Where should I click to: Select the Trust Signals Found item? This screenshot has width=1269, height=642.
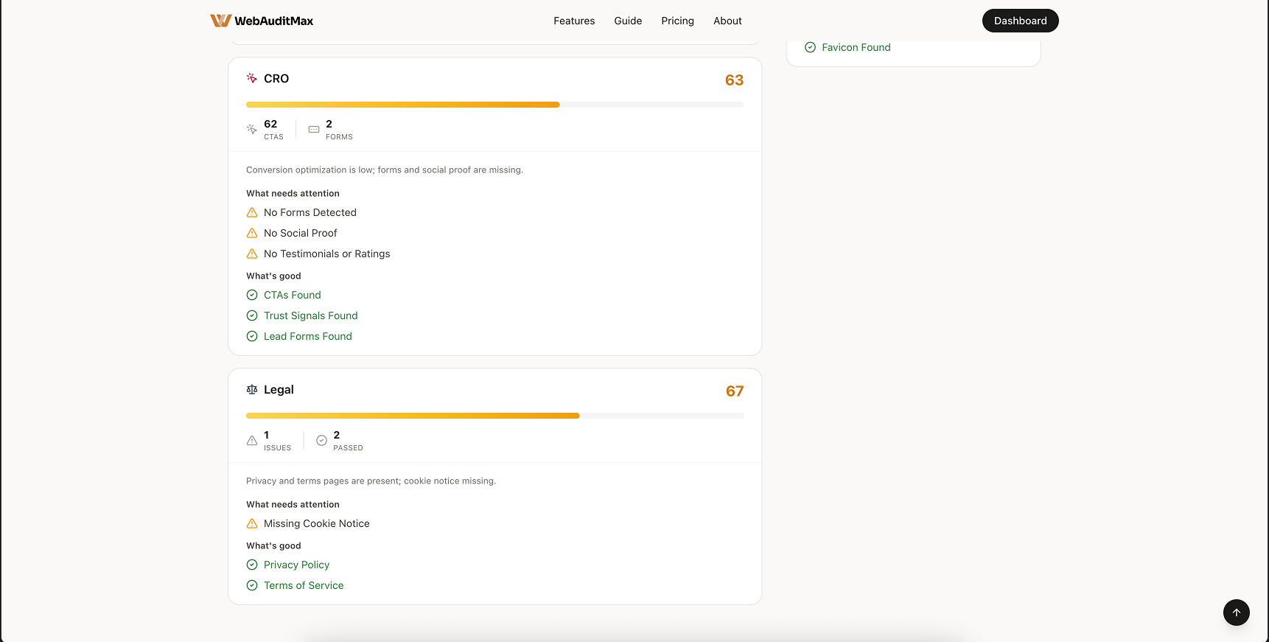coord(311,315)
